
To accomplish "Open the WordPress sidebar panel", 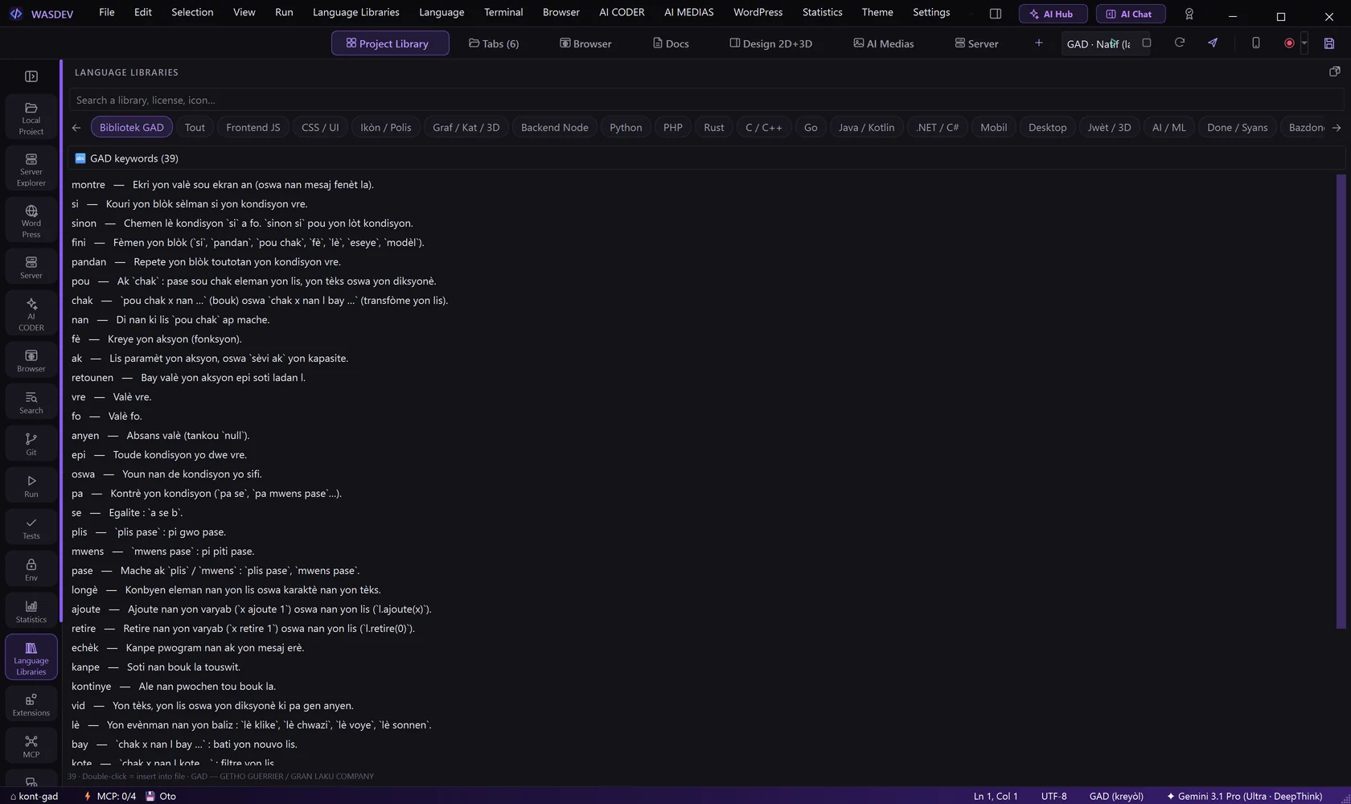I will point(31,220).
